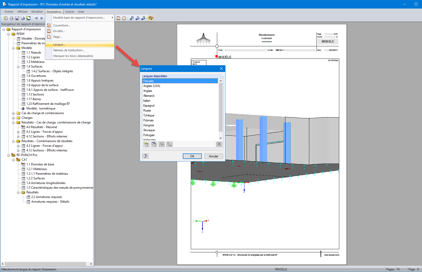Image resolution: width=422 pixels, height=272 pixels.
Task: Click the Couverture icon in Paramètres menu
Action: [x=49, y=25]
